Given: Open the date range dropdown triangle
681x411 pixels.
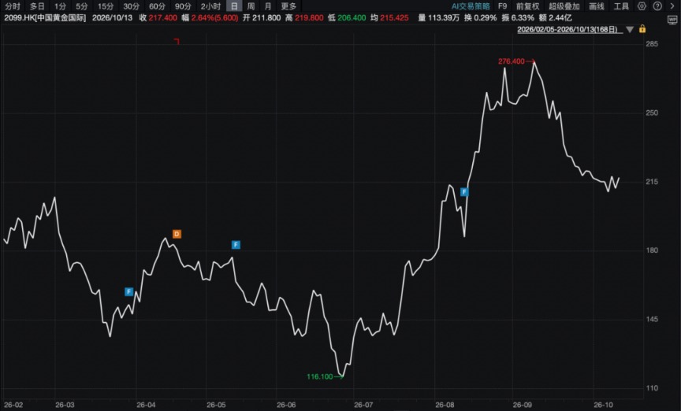Looking at the screenshot, I should point(630,29).
